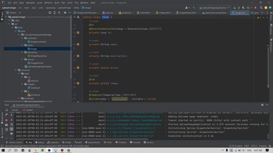
Task: Open the Console tab in Run panel
Action: (x=15, y=110)
